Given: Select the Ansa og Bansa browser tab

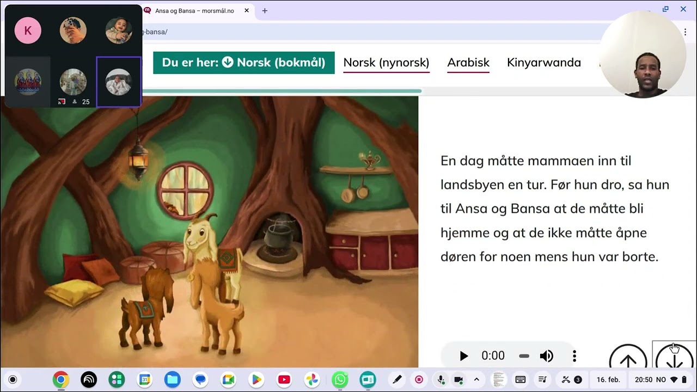Looking at the screenshot, I should point(194,10).
